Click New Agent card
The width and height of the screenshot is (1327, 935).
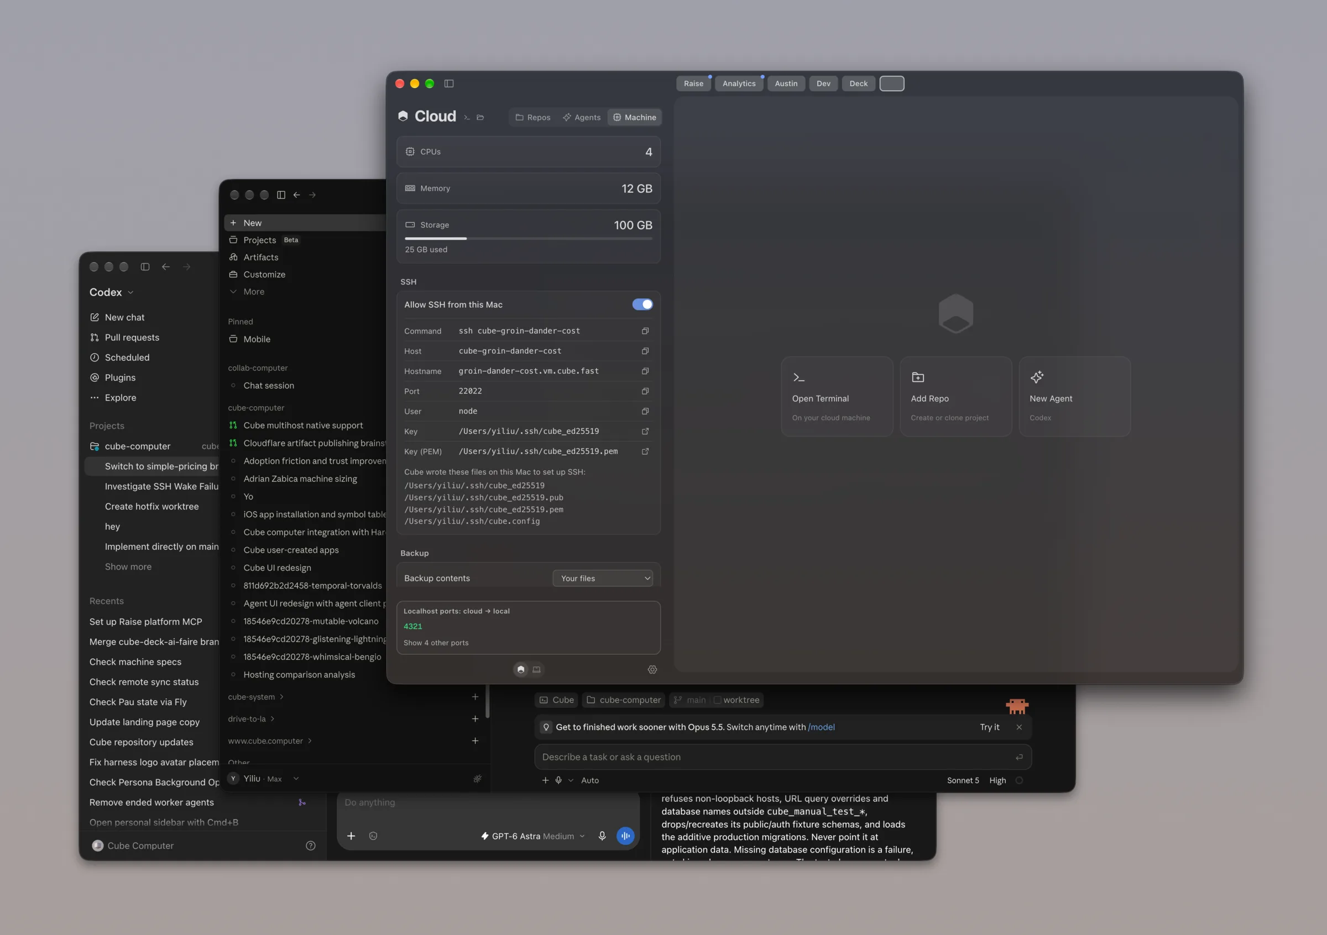(x=1074, y=396)
